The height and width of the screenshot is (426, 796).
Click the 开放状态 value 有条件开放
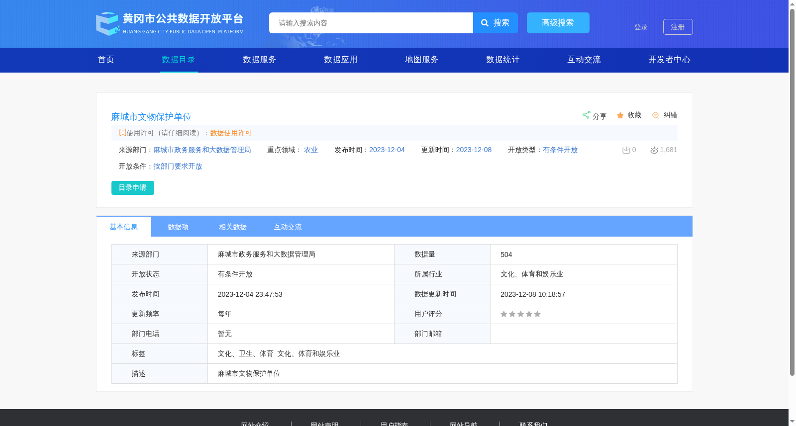pyautogui.click(x=235, y=274)
